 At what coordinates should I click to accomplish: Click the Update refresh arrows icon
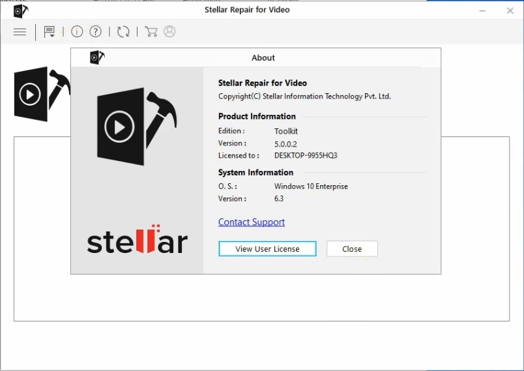point(123,32)
